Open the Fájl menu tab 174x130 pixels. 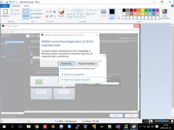(5, 6)
